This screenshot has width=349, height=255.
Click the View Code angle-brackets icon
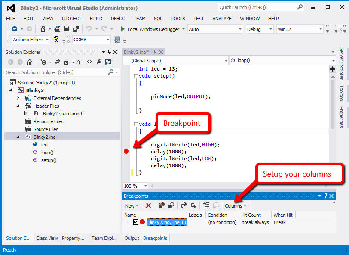click(89, 62)
